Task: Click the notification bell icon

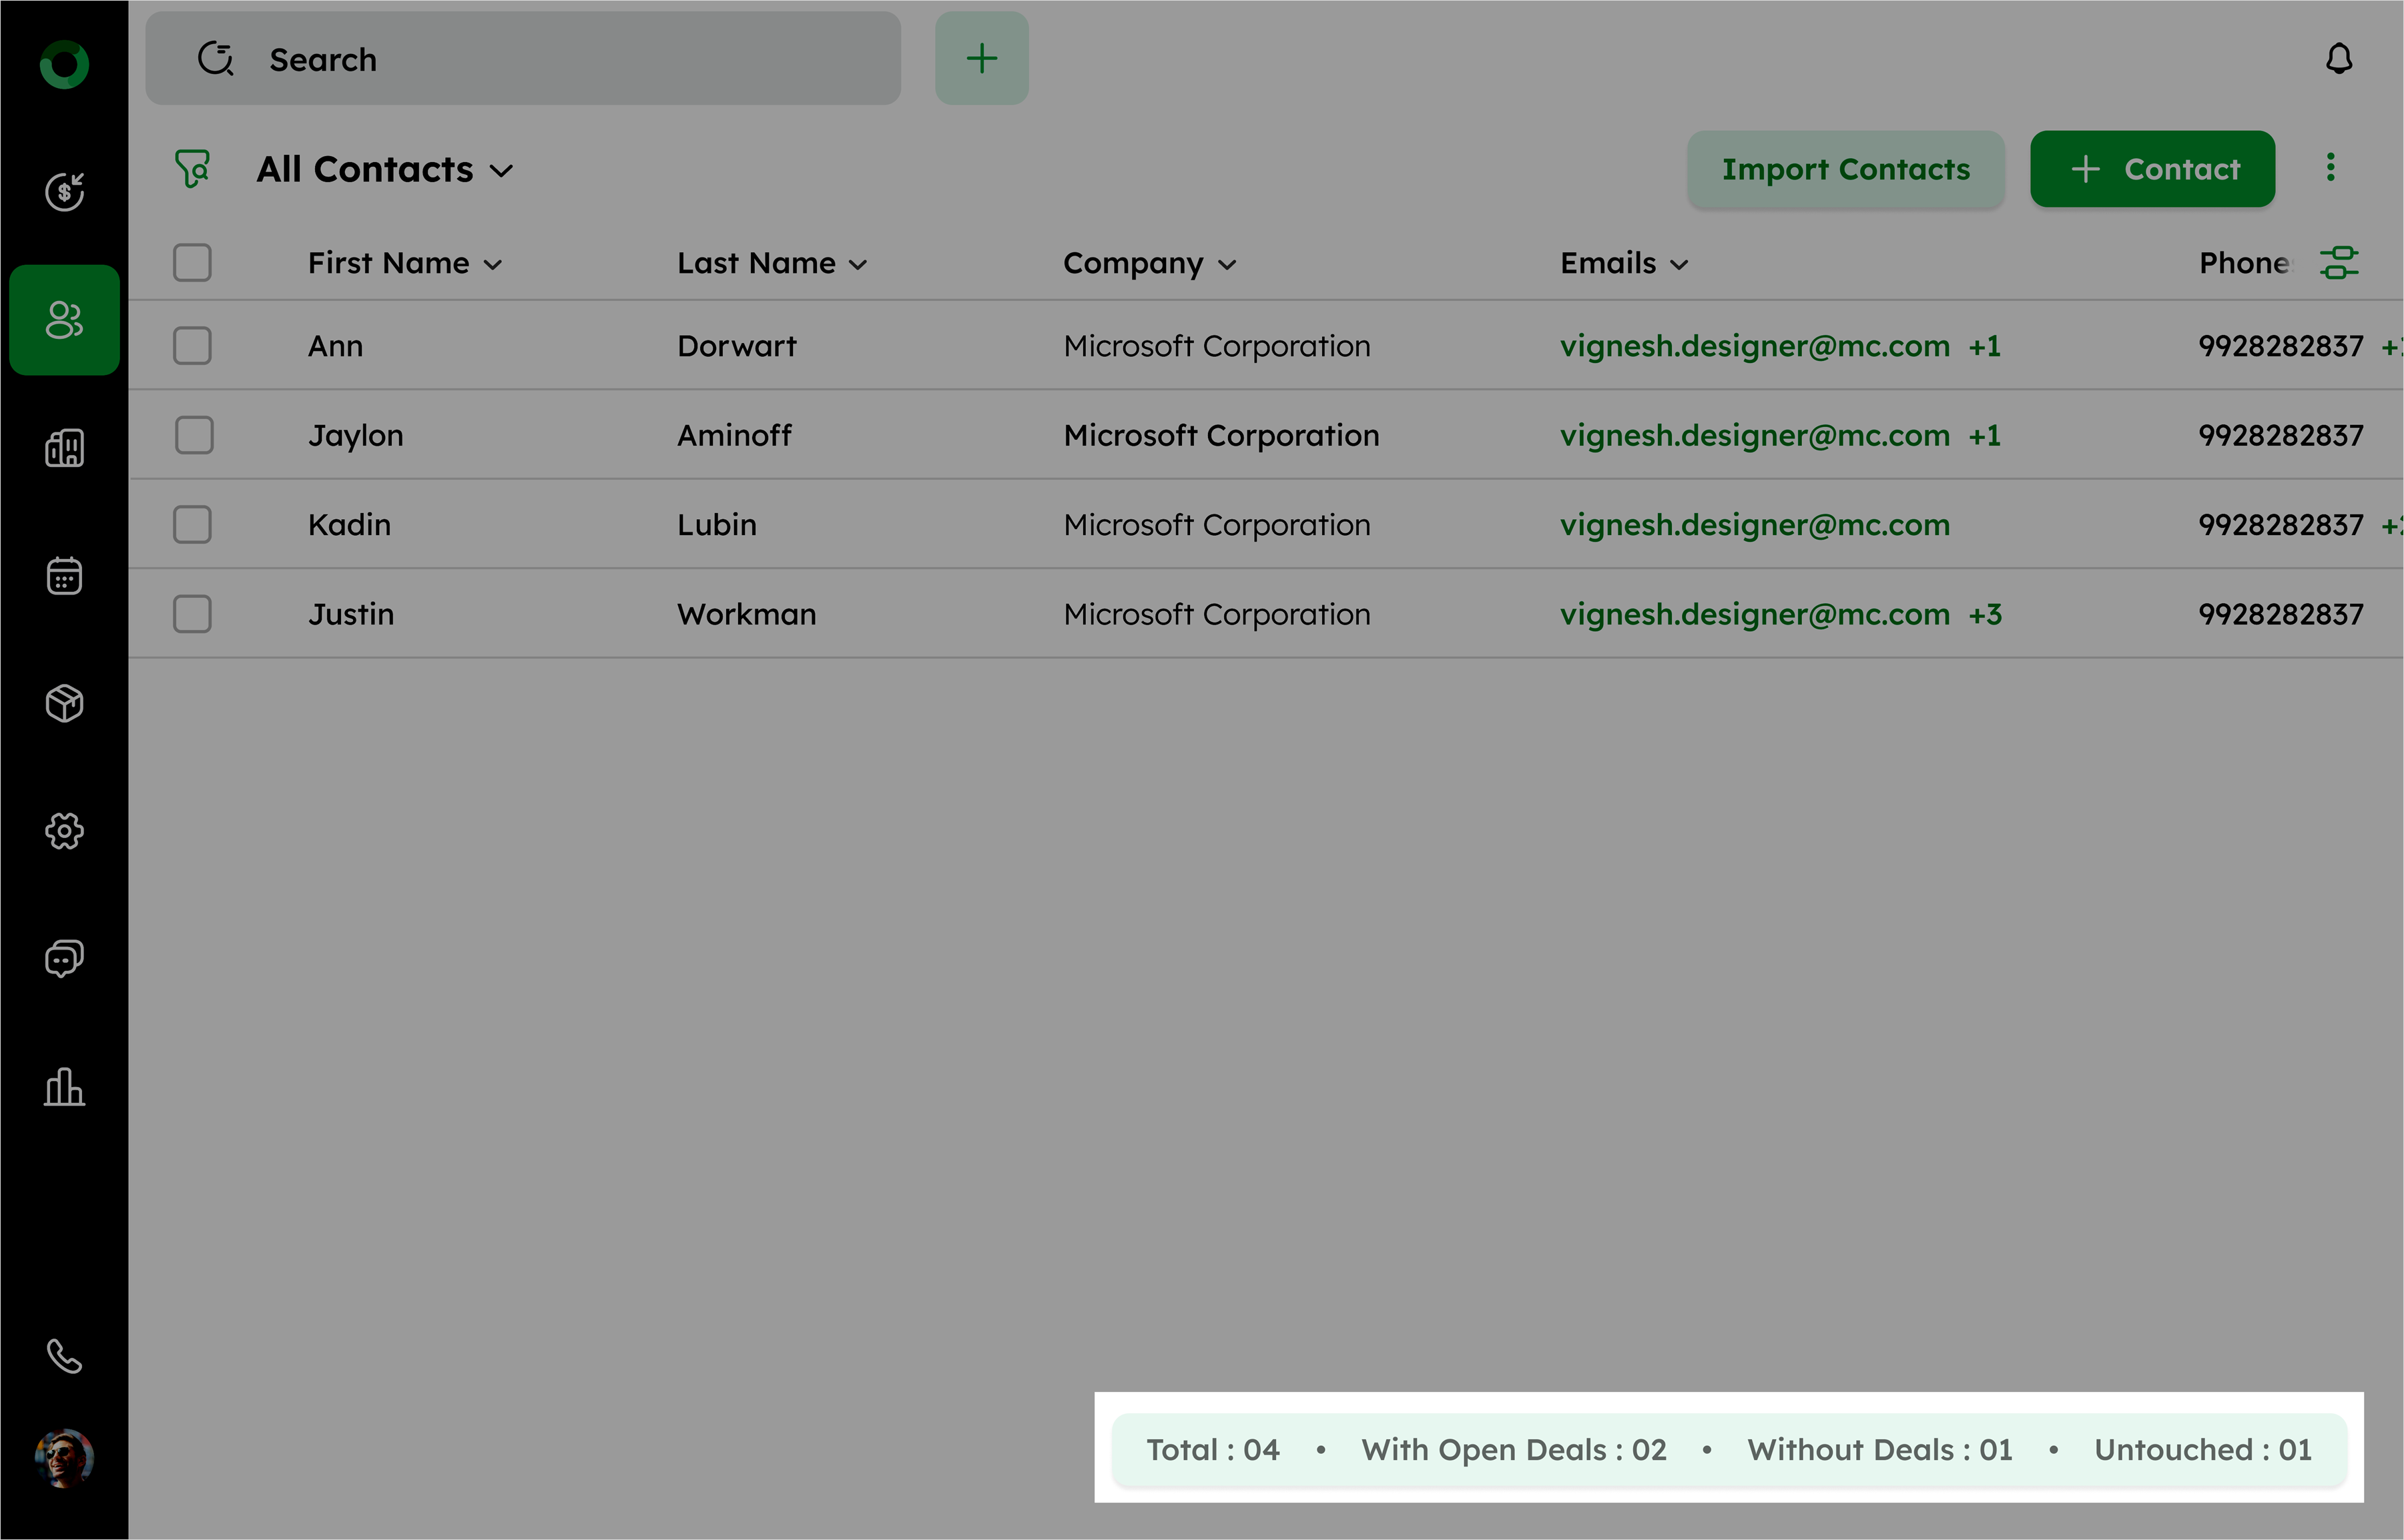Action: (2338, 59)
